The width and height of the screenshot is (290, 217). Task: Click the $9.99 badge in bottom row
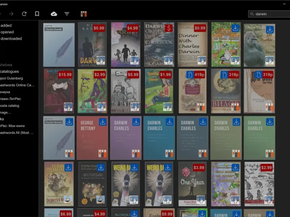(x=167, y=214)
